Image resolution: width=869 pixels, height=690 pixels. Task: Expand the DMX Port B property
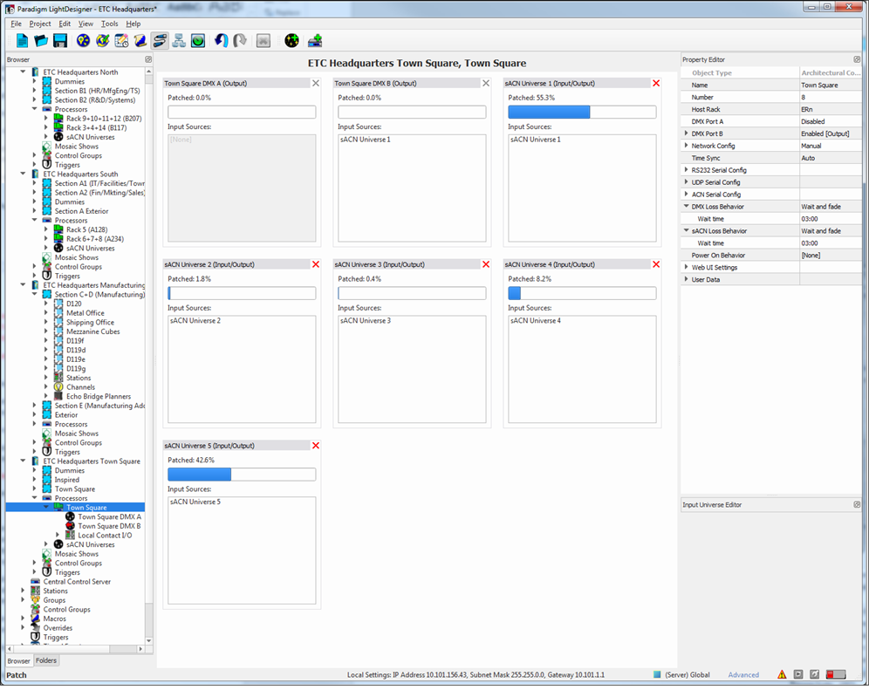click(686, 133)
